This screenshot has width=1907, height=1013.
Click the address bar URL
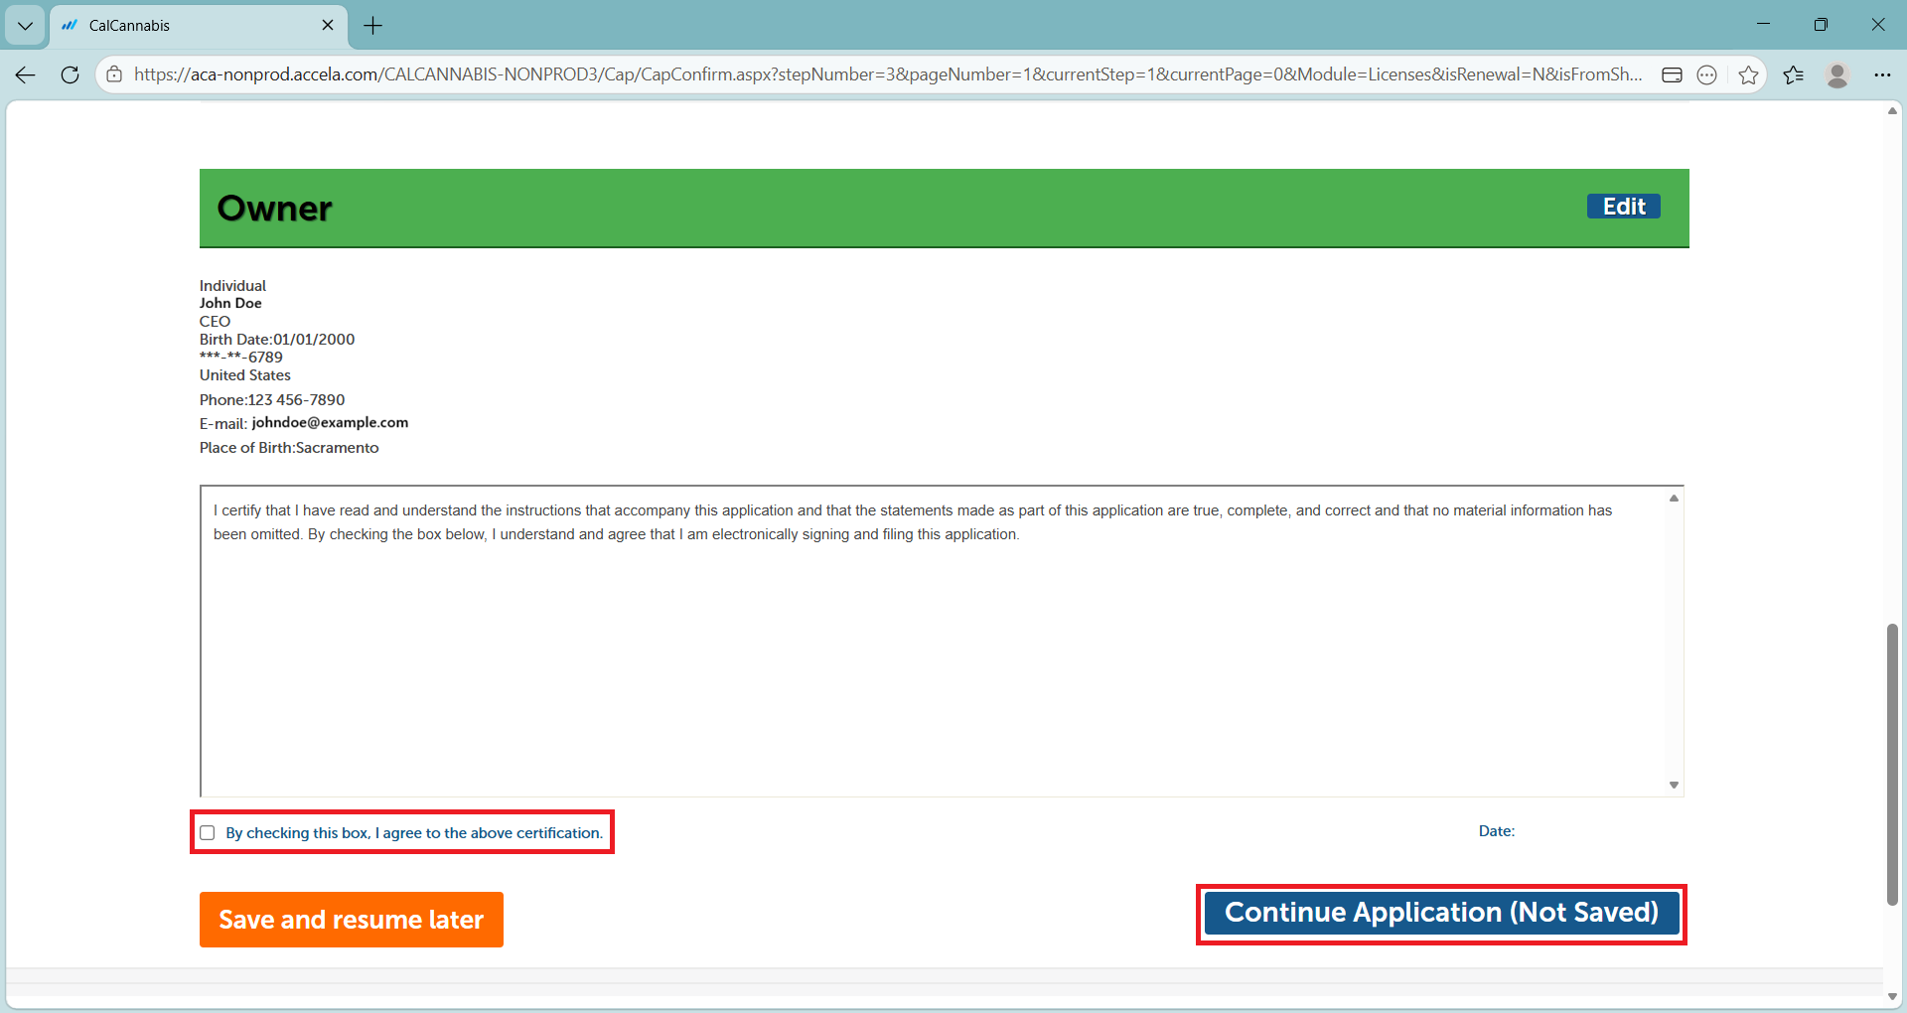887,74
